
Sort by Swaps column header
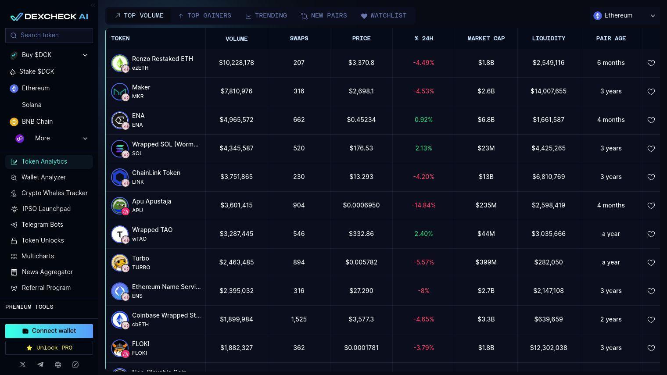coord(299,39)
